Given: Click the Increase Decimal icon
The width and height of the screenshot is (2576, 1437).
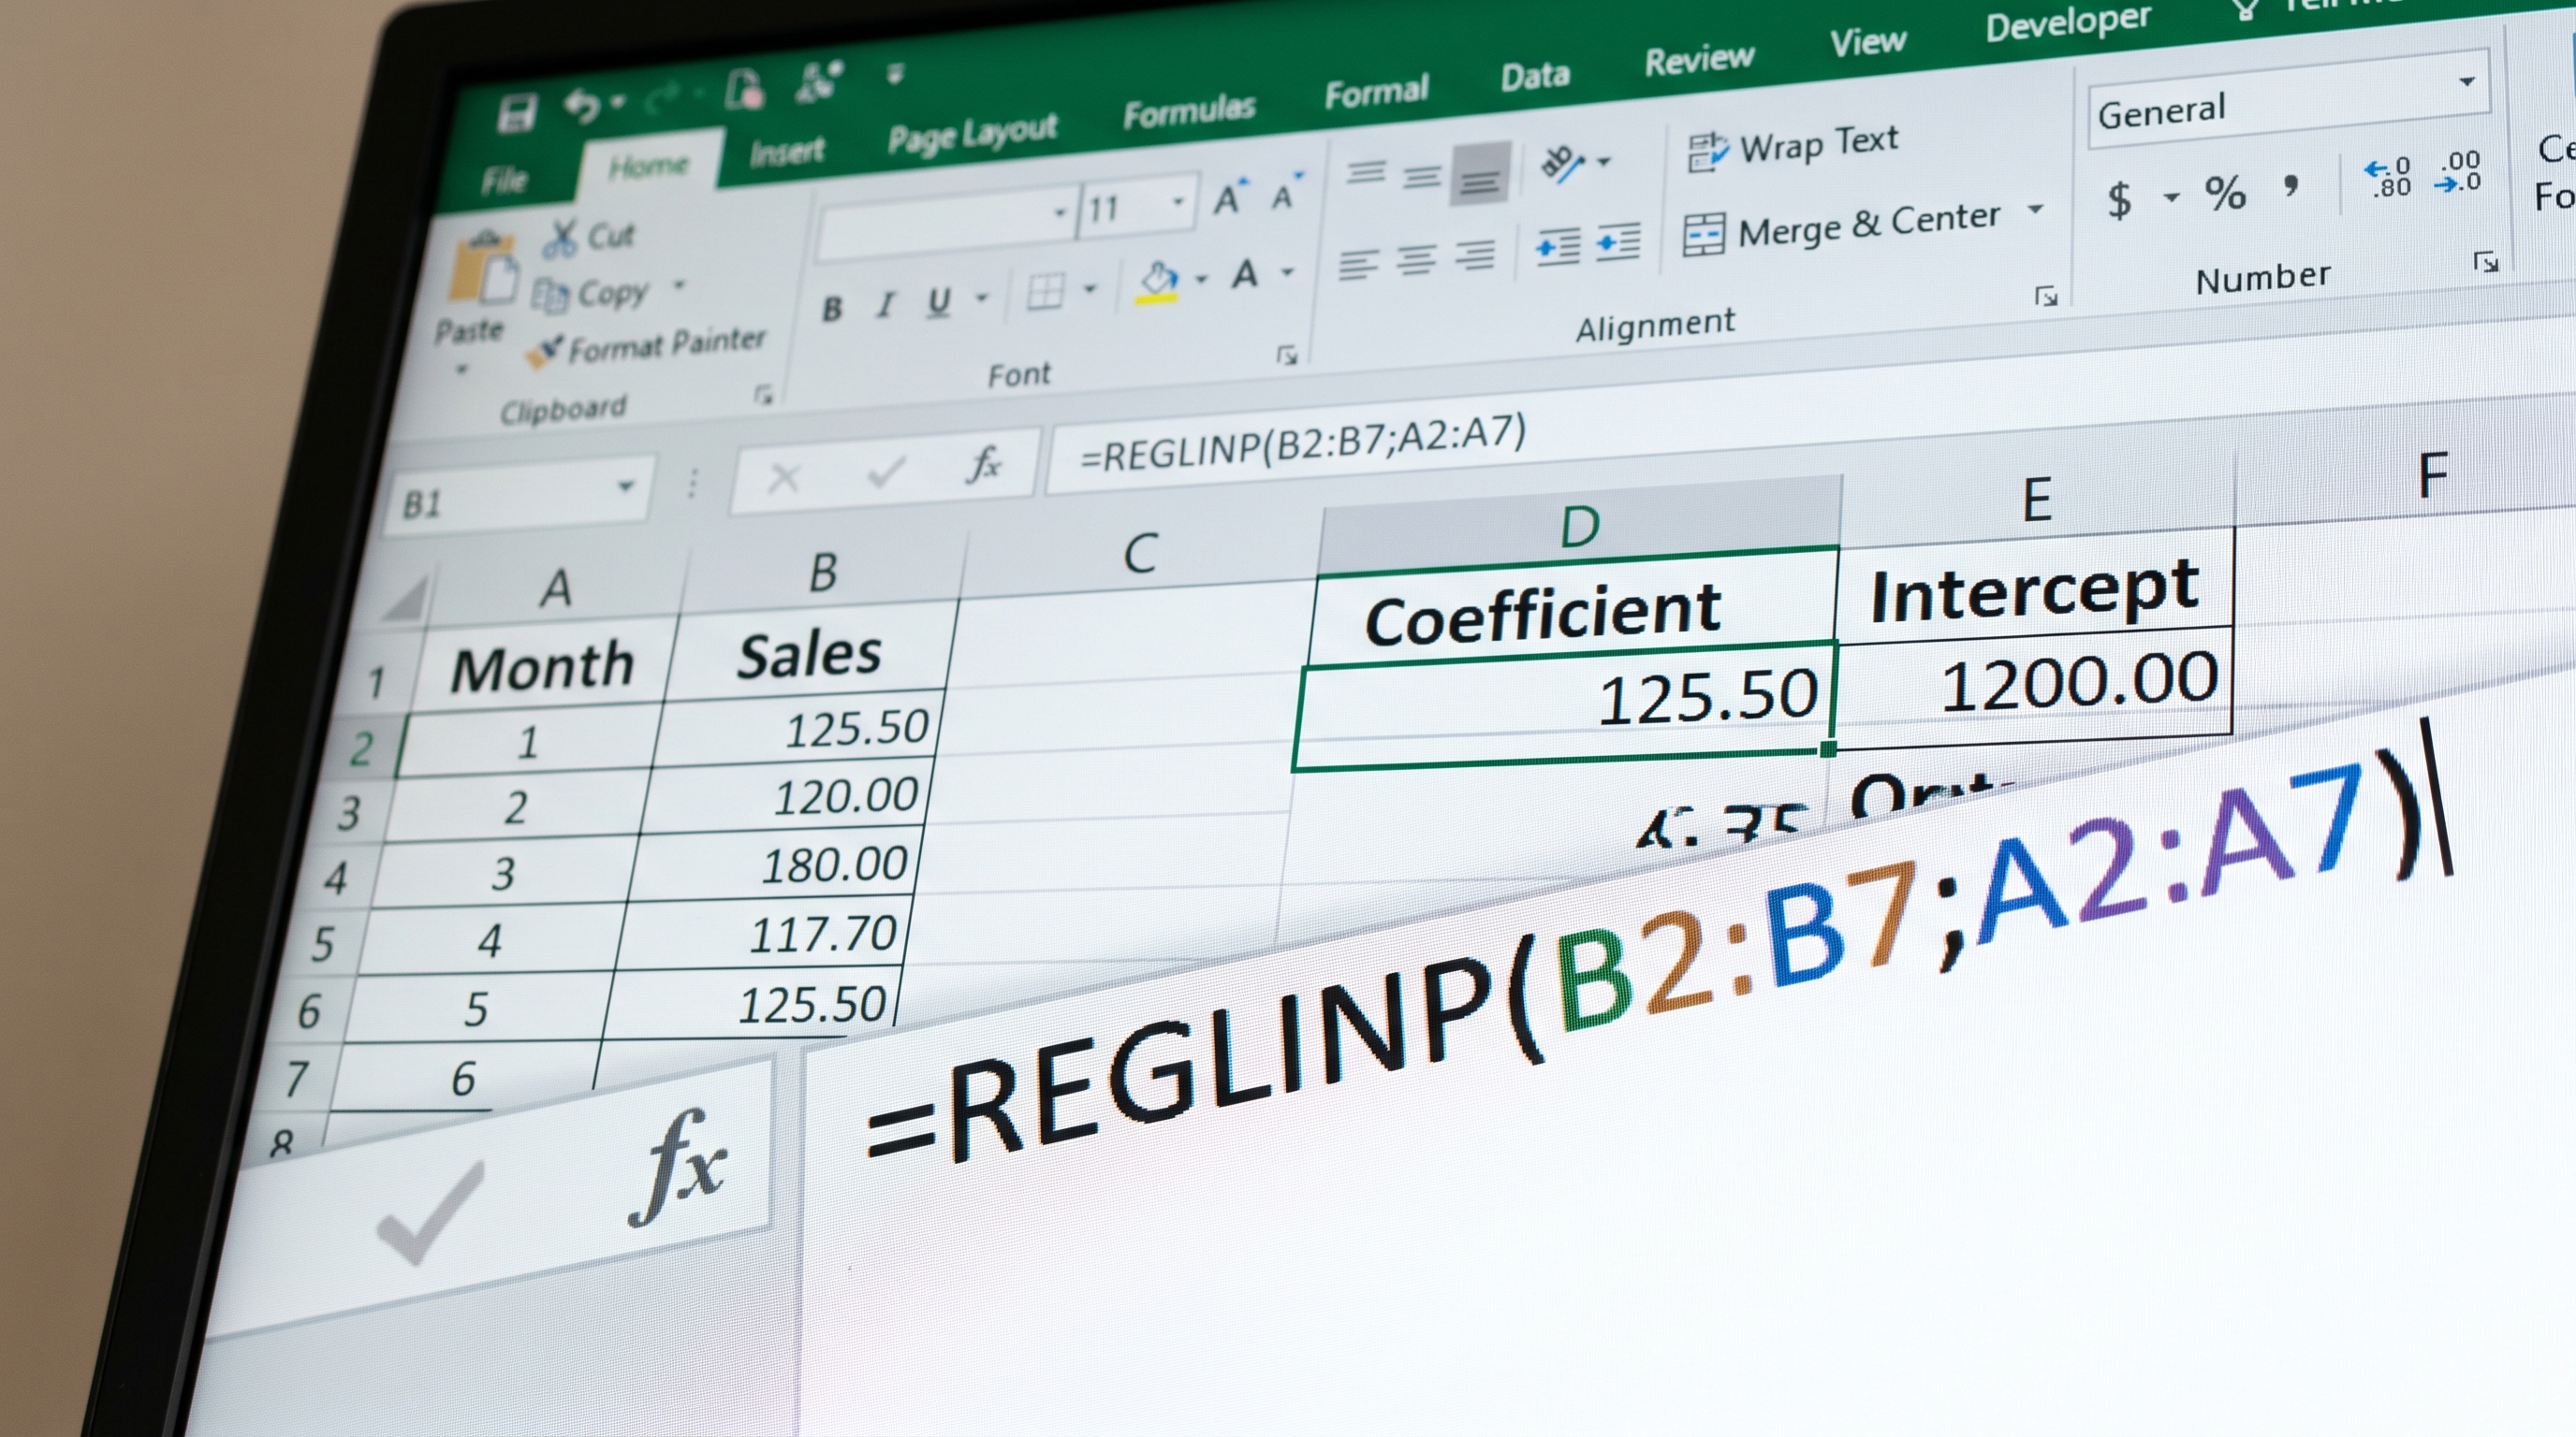Looking at the screenshot, I should (x=2387, y=177).
